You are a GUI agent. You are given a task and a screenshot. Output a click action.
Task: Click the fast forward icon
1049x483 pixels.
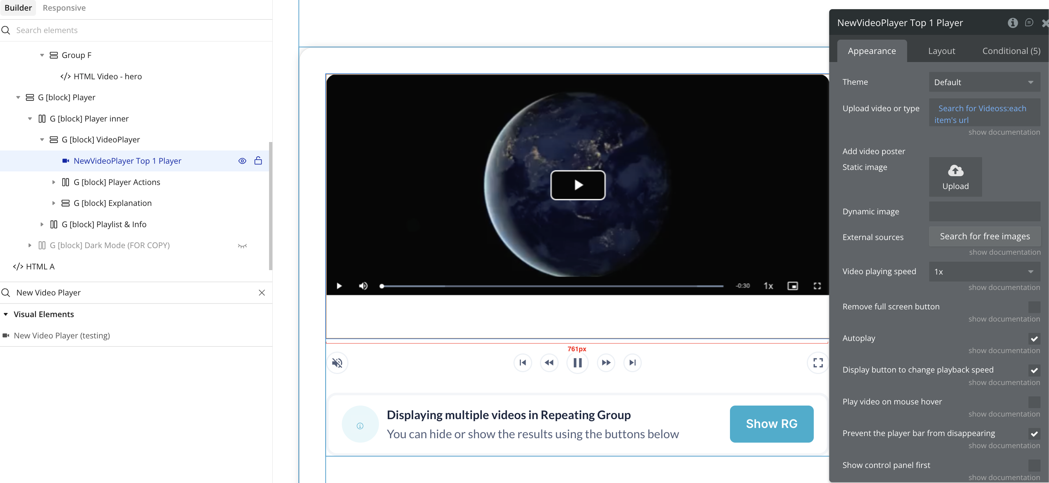605,362
